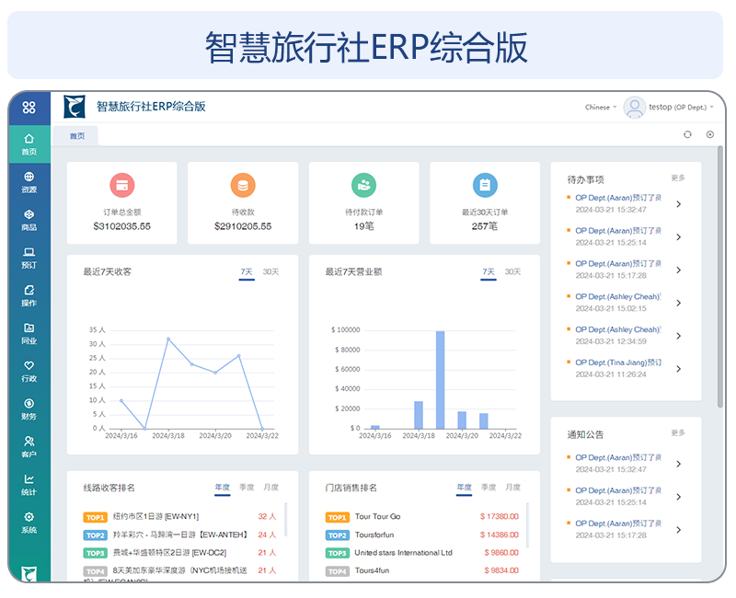Click the $2910205.55 待收款 value
736x598 pixels.
coord(243,226)
